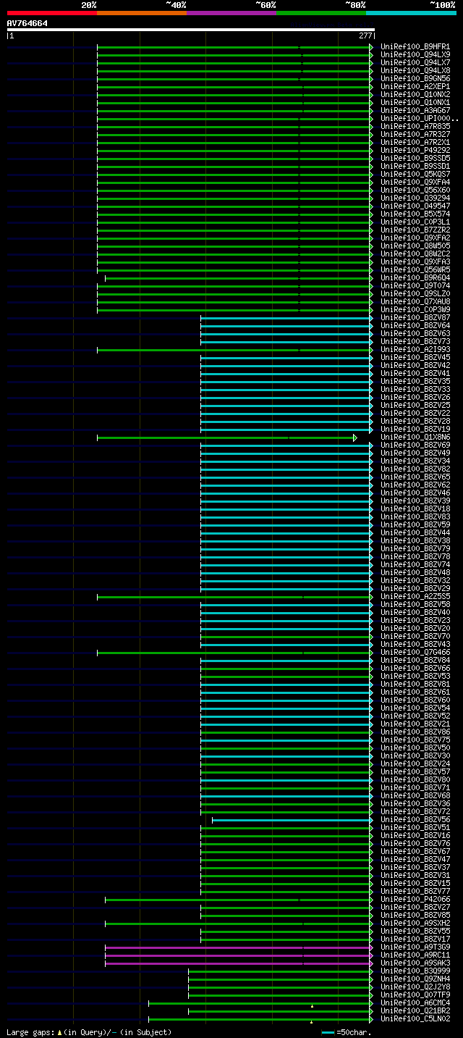Click hit label UniRef100_A6CMC4

415,1003
